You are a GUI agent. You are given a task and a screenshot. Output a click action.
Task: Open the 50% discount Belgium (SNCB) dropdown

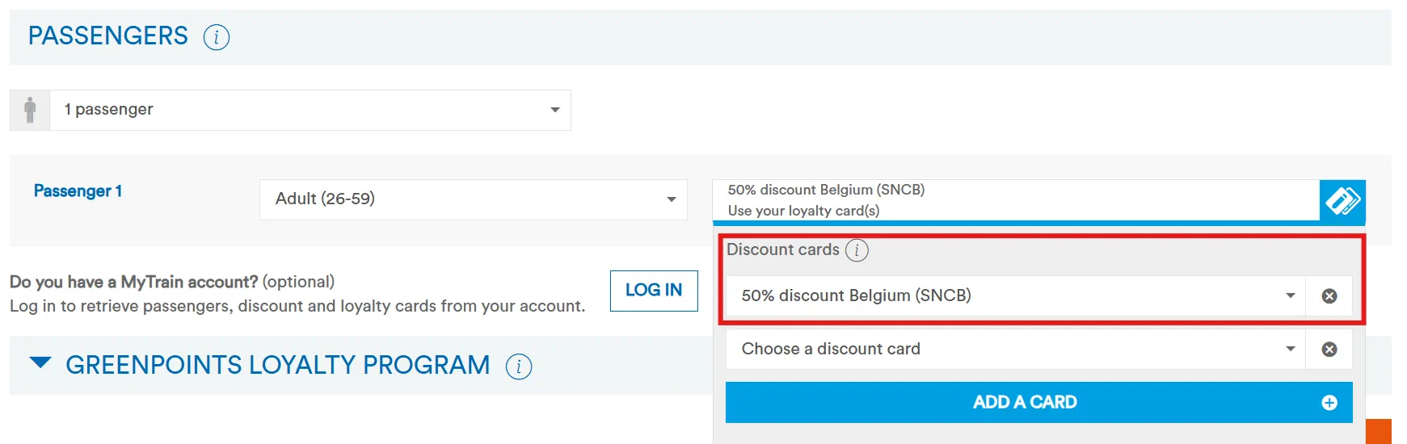tap(1015, 296)
